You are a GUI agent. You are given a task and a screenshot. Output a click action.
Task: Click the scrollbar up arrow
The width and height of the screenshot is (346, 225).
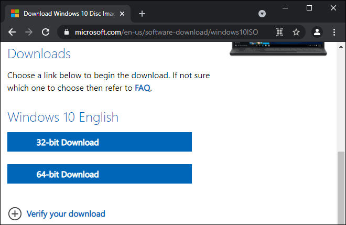(341, 47)
